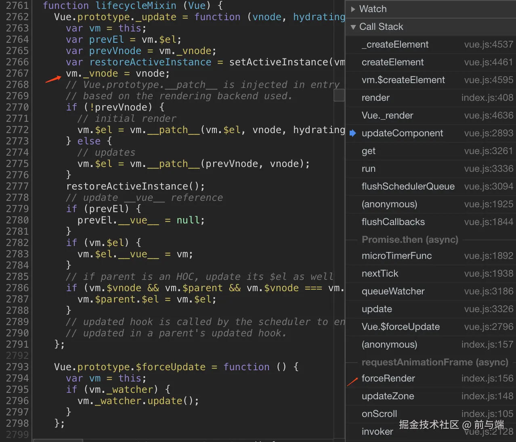This screenshot has width=516, height=442.
Task: Select the (anonymous) frame at vue.js:1925
Action: point(431,204)
